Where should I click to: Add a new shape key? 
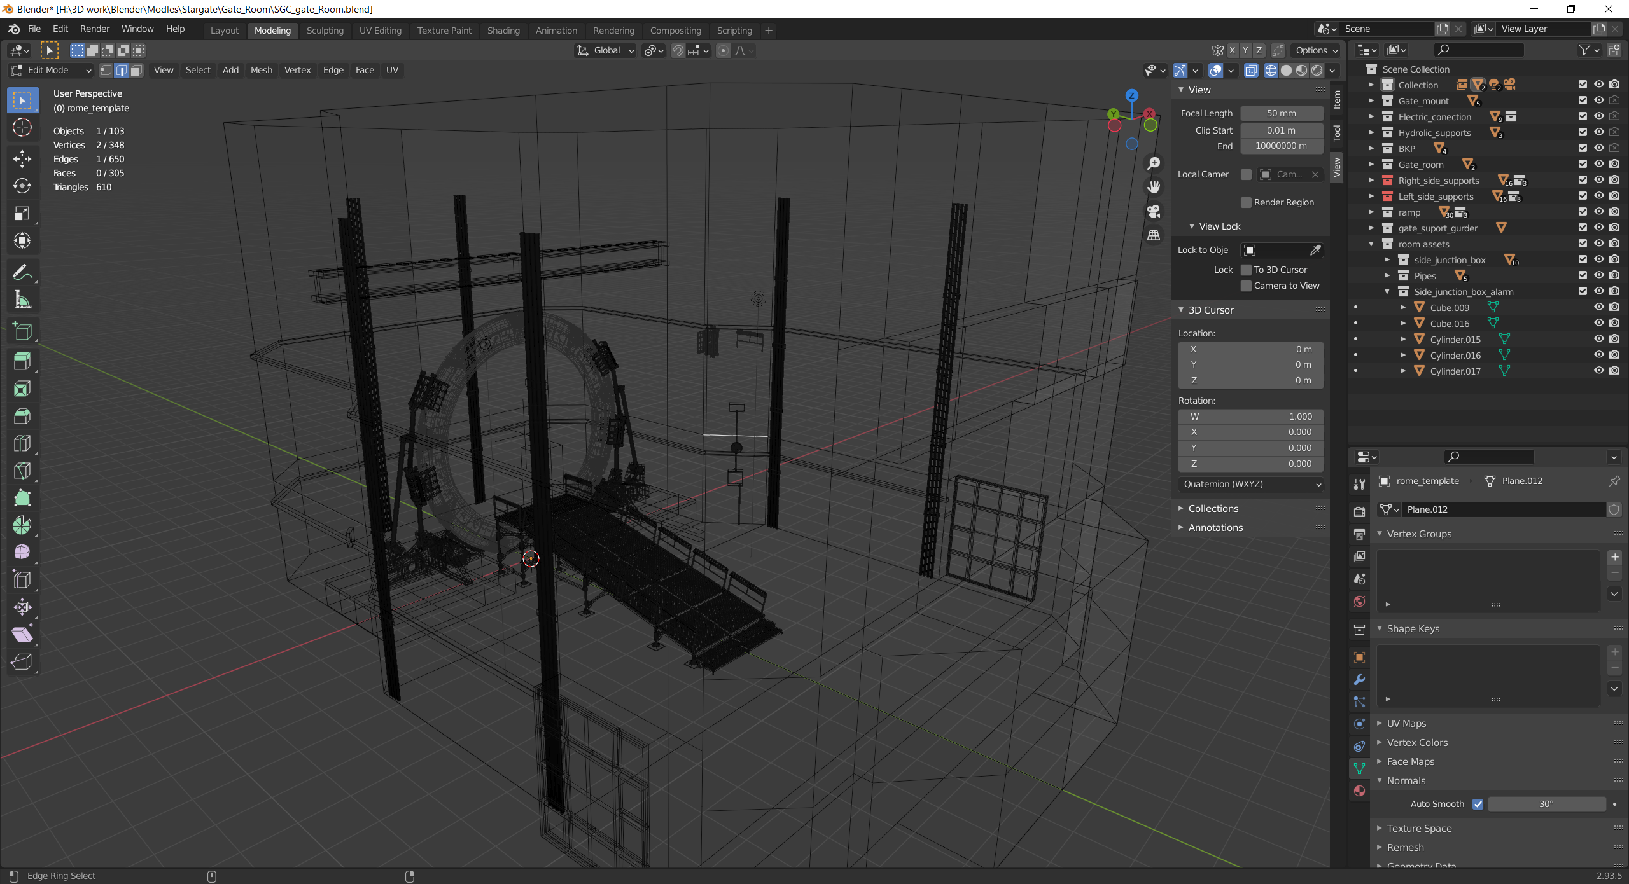[x=1614, y=653]
